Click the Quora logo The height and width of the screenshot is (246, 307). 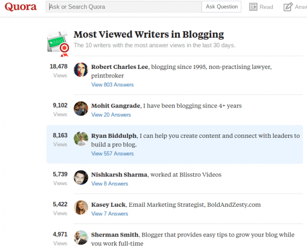click(x=21, y=7)
